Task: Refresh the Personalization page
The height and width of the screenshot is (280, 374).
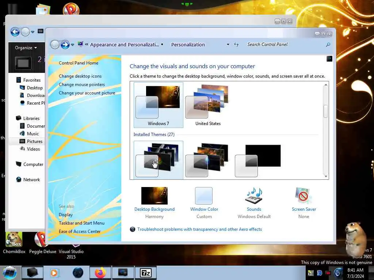Action: click(236, 44)
